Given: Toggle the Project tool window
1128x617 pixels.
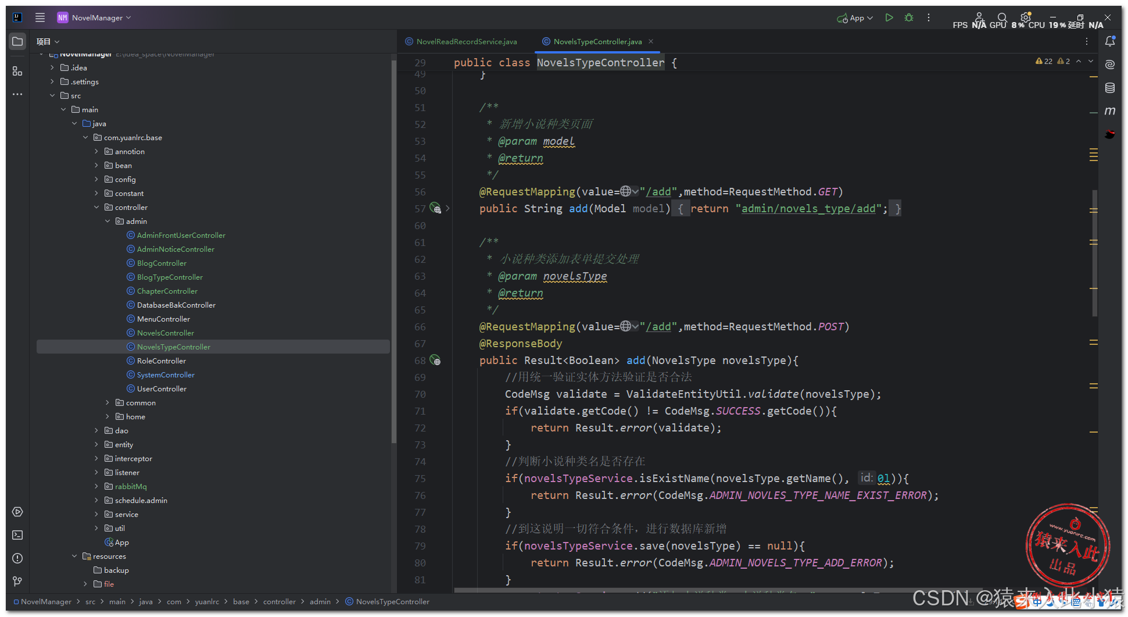Looking at the screenshot, I should (x=17, y=41).
